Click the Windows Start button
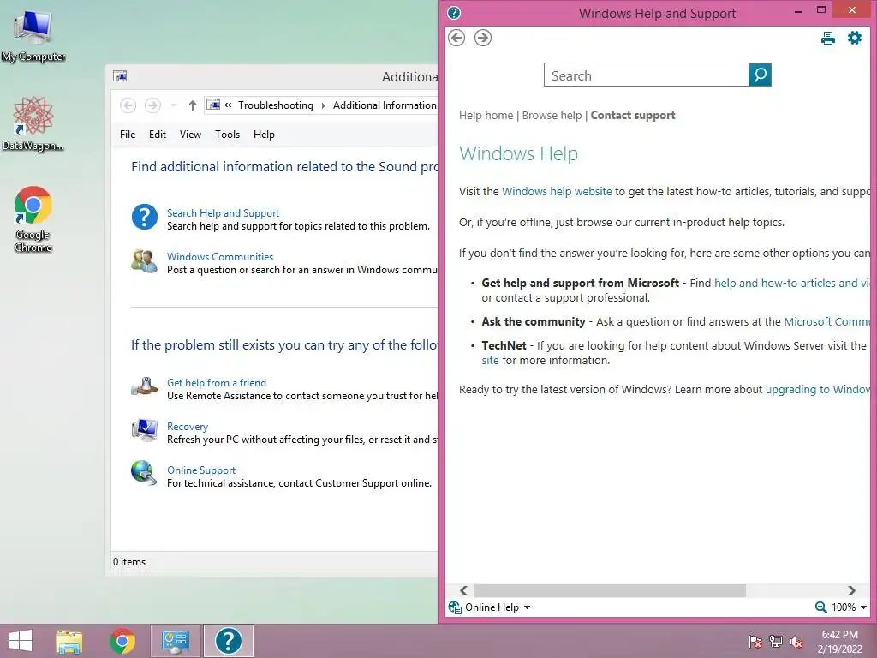 click(21, 641)
